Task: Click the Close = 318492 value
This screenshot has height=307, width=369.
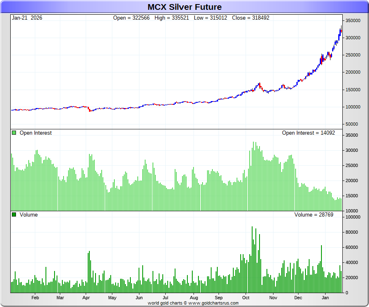Action: (251, 18)
